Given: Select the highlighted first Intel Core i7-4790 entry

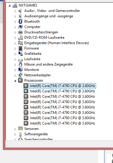Looking at the screenshot, I should point(60,86).
